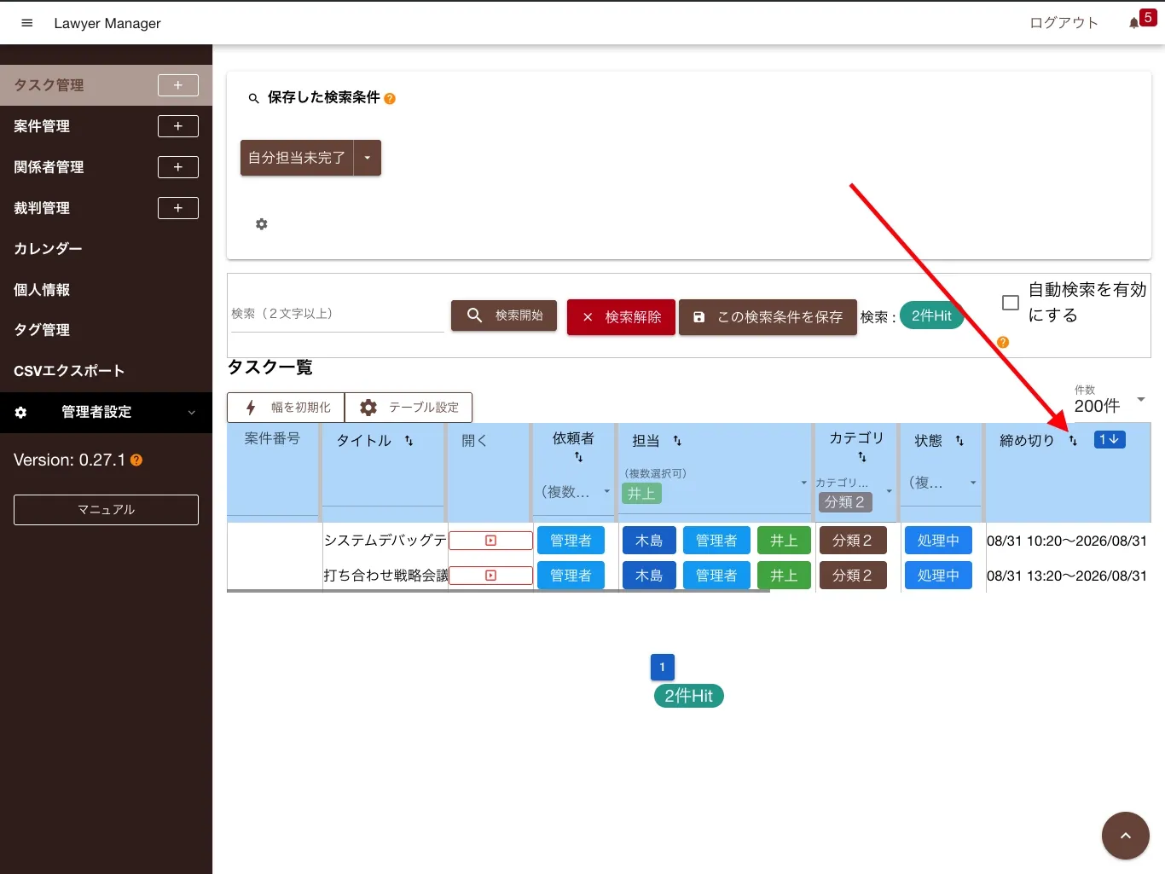Open the 依頼者 filter dropdown

pyautogui.click(x=576, y=492)
